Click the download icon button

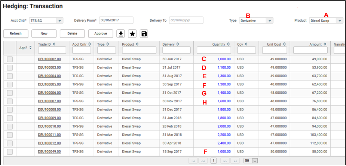pyautogui.click(x=120, y=34)
